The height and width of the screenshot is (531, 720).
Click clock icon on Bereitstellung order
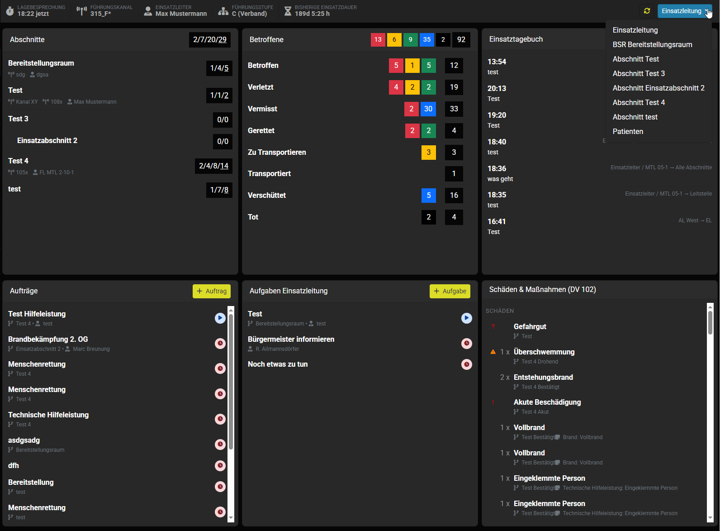(220, 487)
